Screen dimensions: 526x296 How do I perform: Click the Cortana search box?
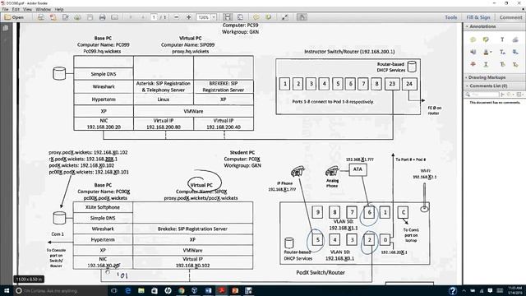coord(60,290)
